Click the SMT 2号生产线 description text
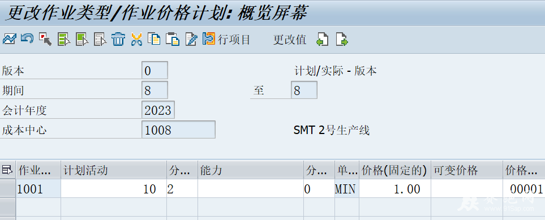Image resolution: width=545 pixels, height=220 pixels. point(331,130)
